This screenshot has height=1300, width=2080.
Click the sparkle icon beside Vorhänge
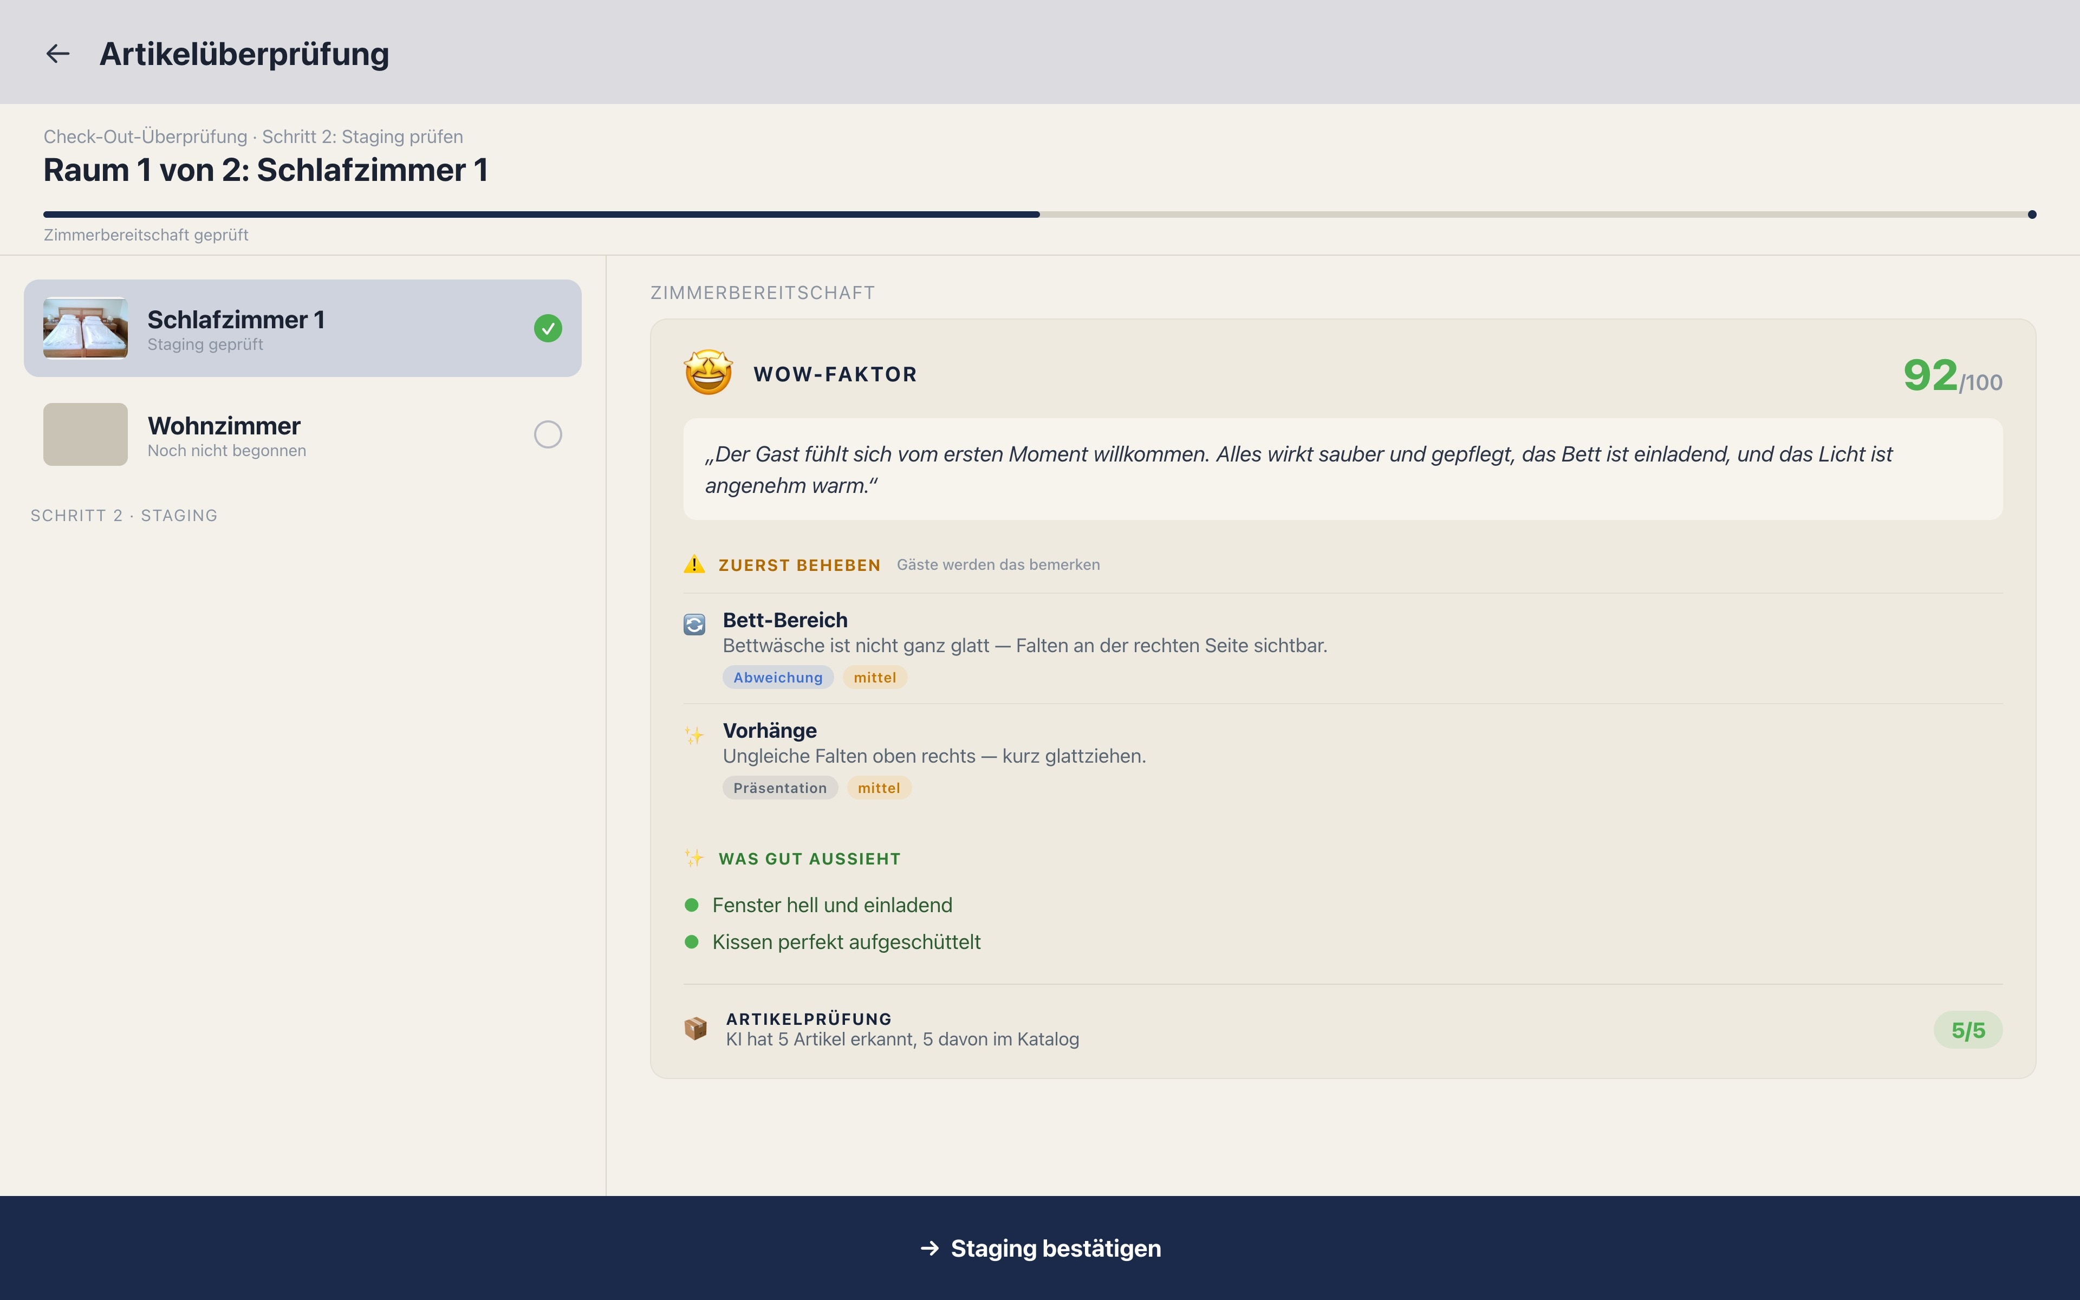click(694, 735)
